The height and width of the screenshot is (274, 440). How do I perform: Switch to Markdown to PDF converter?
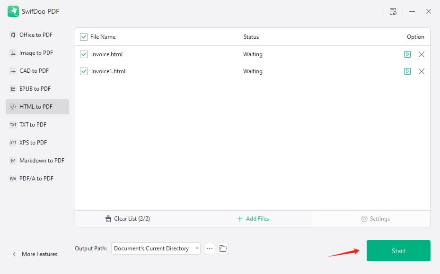pos(37,161)
